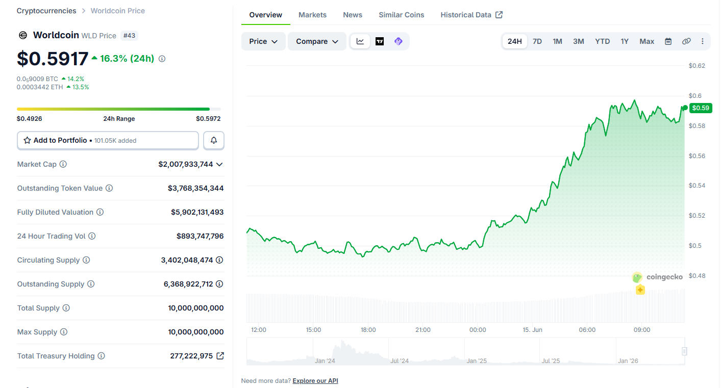Click Add to Portfolio button
The height and width of the screenshot is (388, 721).
point(108,141)
